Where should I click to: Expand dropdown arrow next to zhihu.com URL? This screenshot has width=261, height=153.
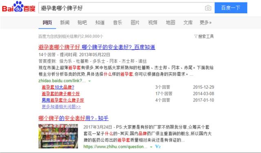pos(151,147)
